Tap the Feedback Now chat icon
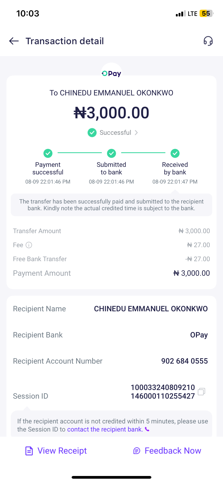This screenshot has width=223, height=483. point(137,451)
